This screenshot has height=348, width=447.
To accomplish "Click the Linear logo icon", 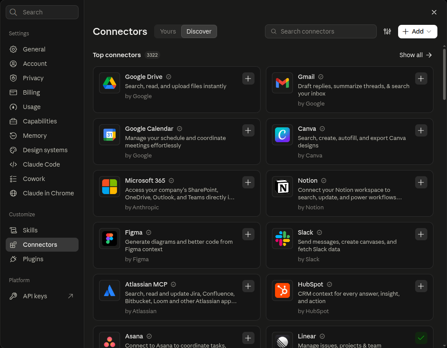I will tap(282, 340).
